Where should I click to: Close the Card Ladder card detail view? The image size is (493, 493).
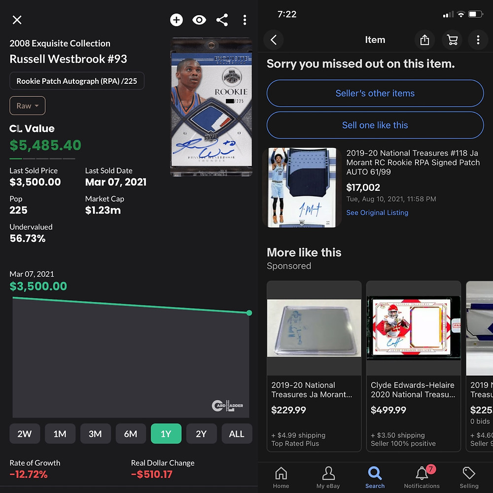pyautogui.click(x=17, y=20)
